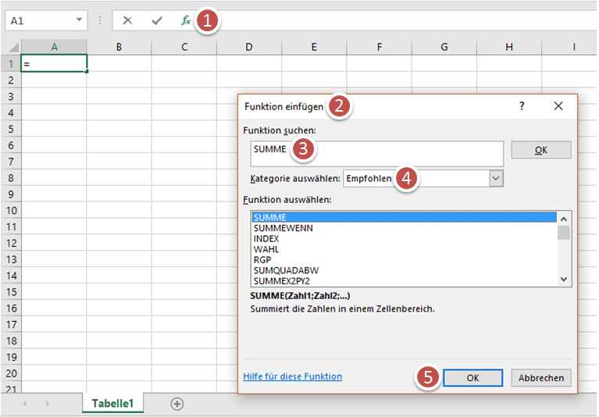Screen dimensions: 599x417
Task: Add a new sheet with plus icon
Action: 176,404
